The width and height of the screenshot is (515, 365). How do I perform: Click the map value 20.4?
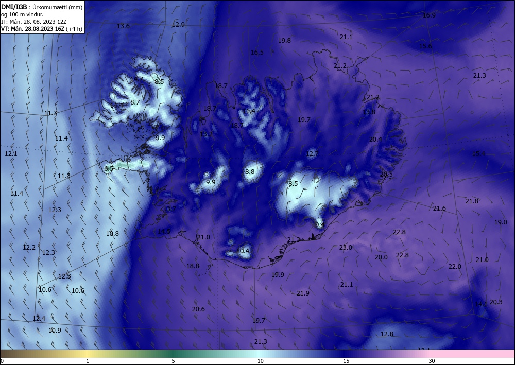375,140
